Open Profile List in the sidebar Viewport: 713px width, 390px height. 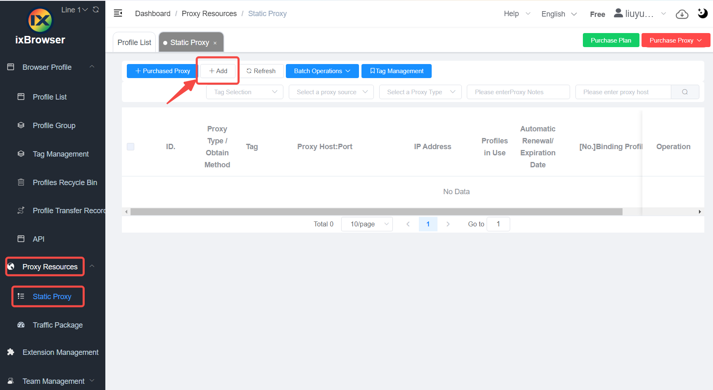coord(50,97)
